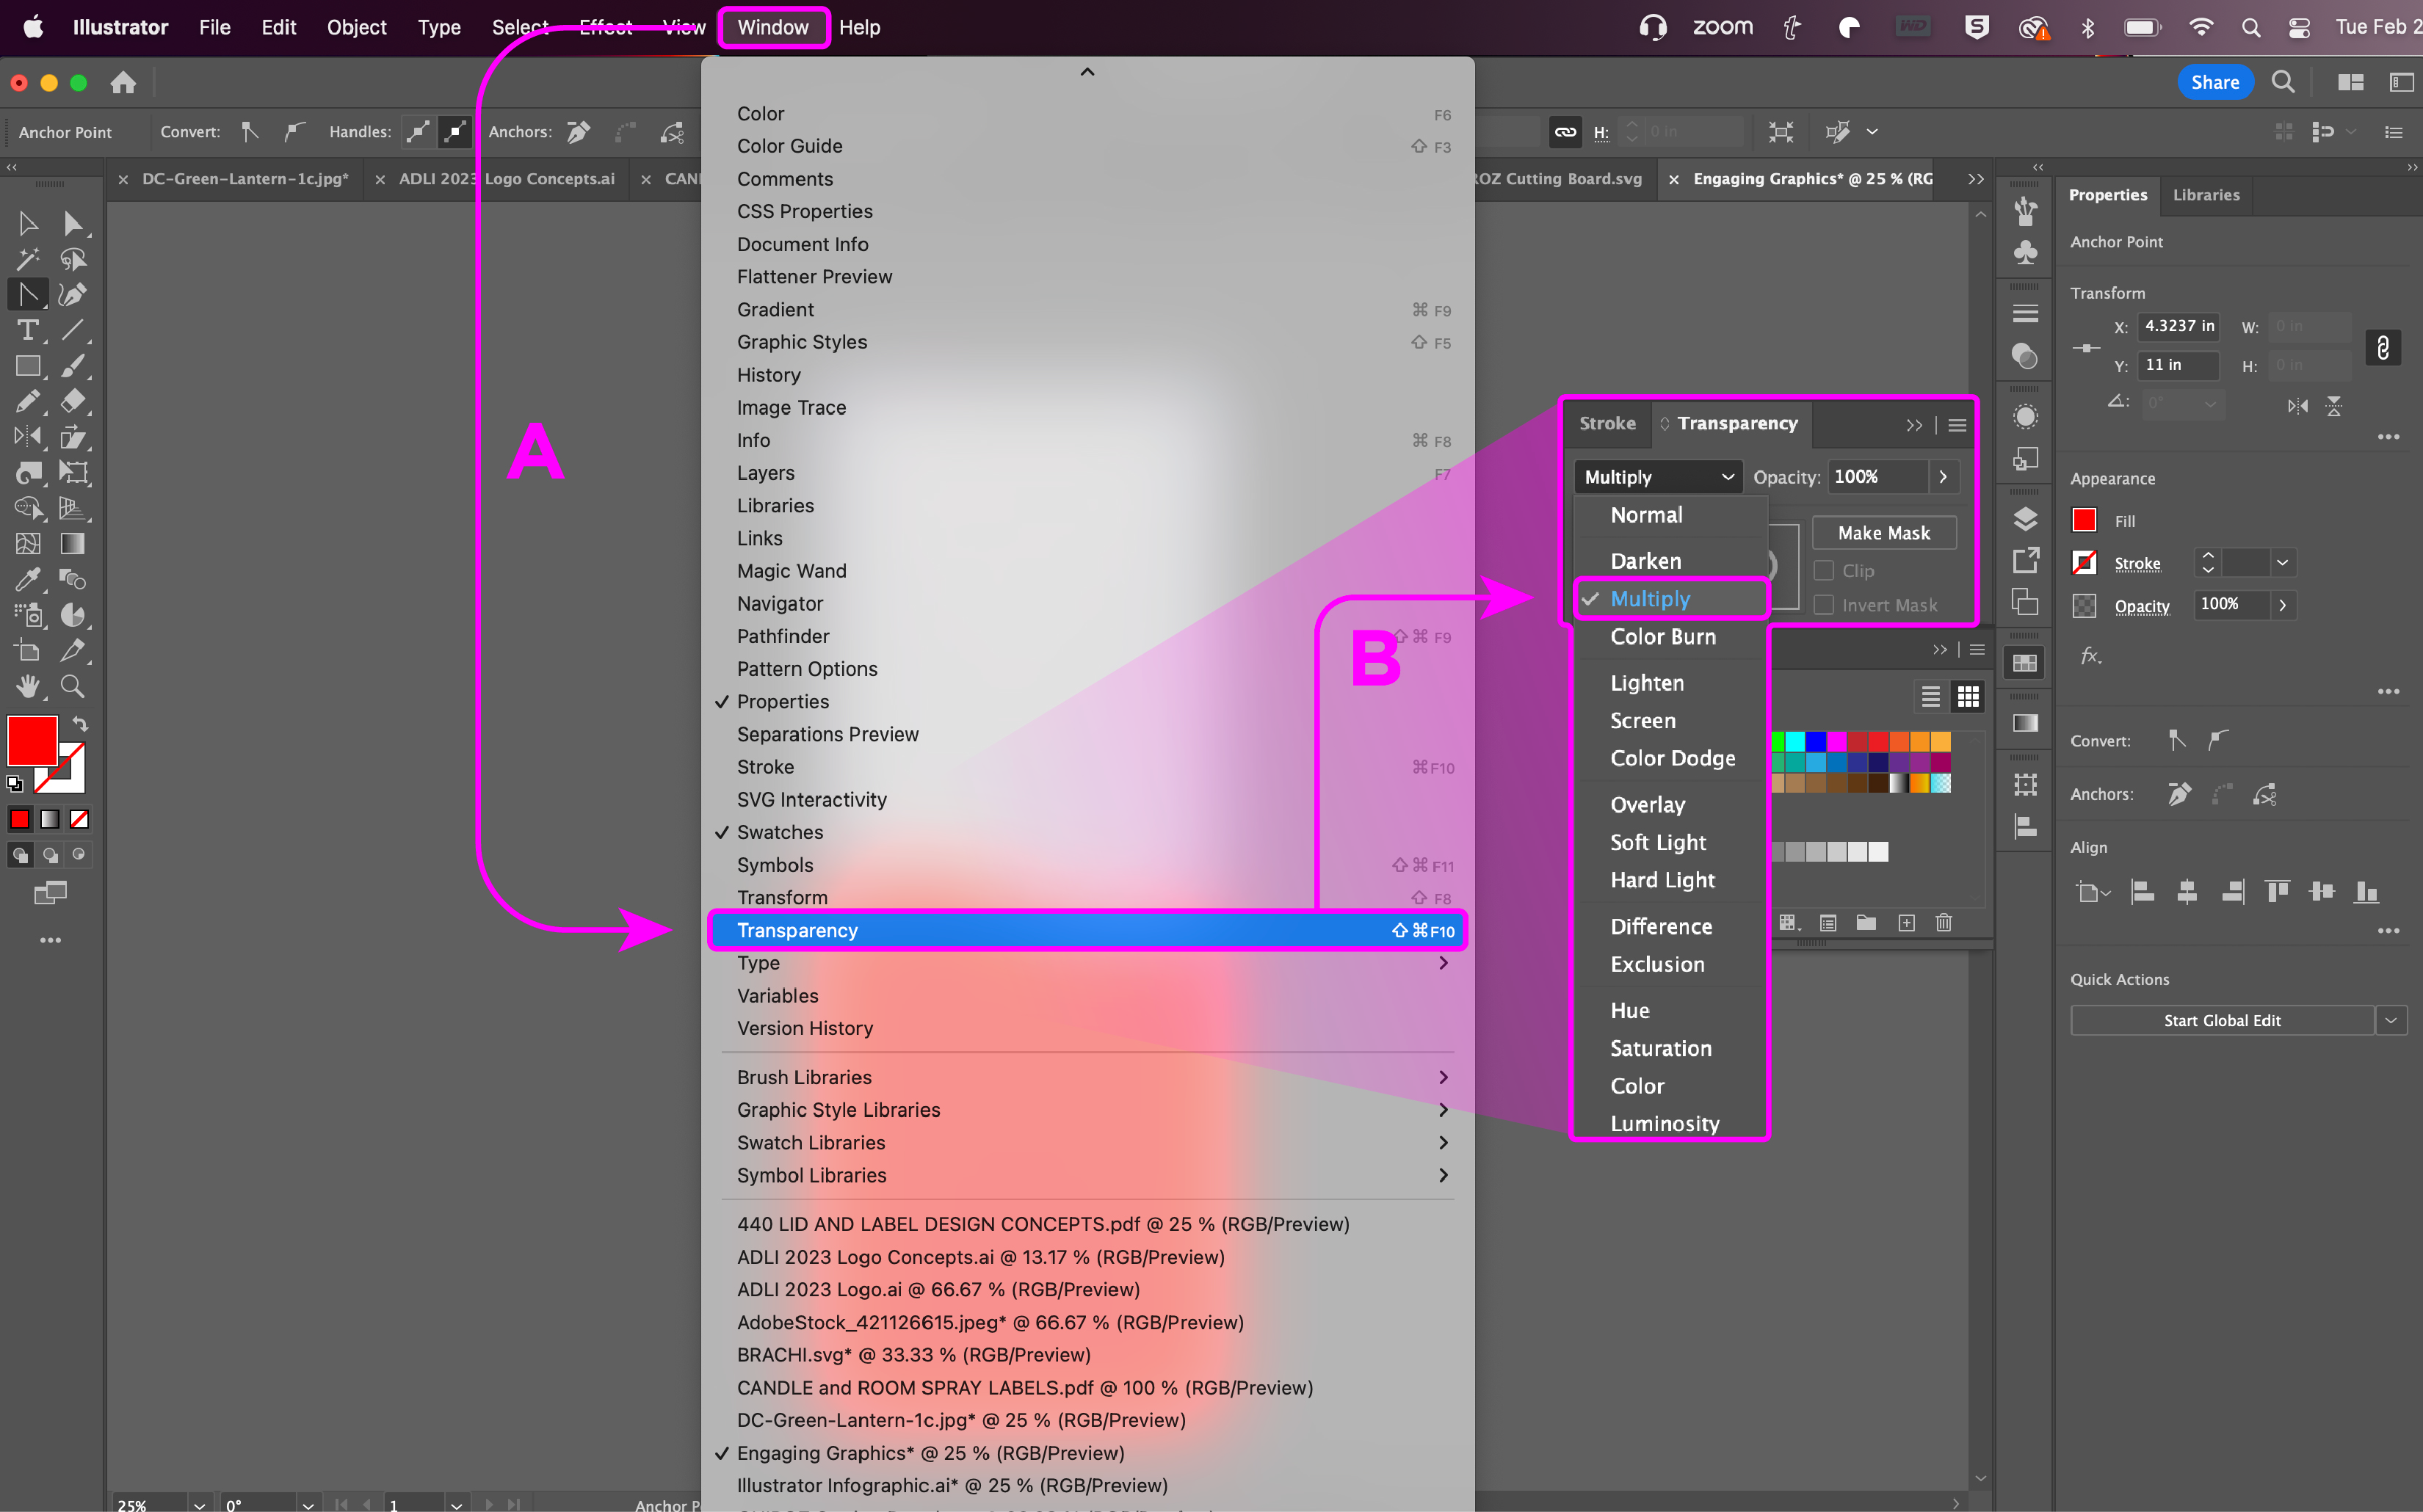This screenshot has height=1512, width=2423.
Task: Select the Eyedropper tool
Action: click(28, 579)
